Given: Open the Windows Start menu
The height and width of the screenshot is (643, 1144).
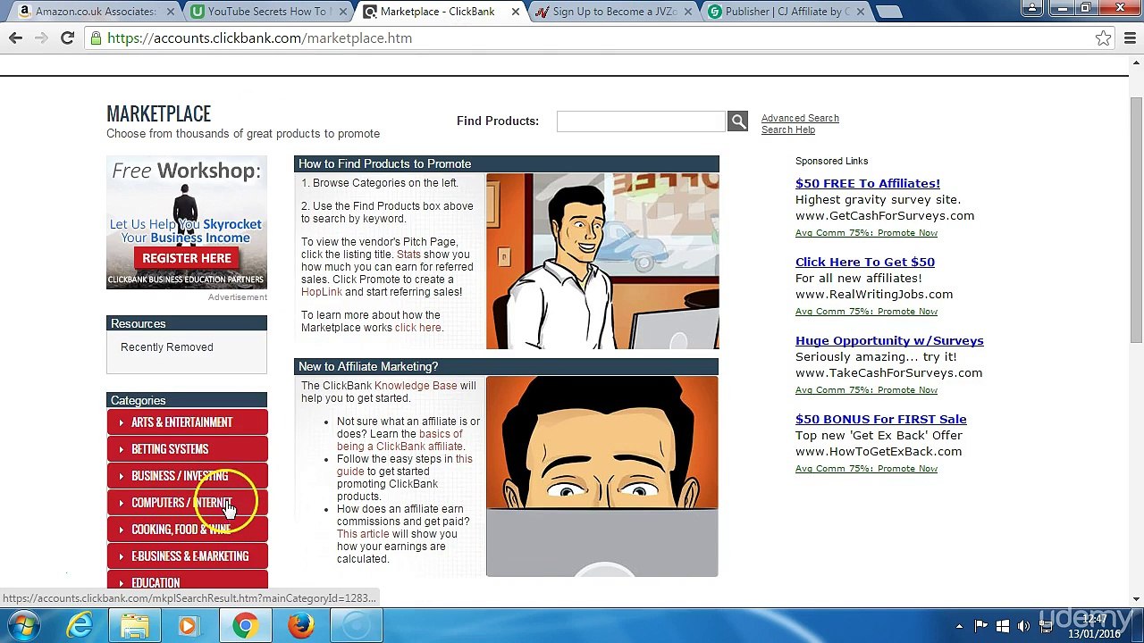Looking at the screenshot, I should (x=24, y=625).
